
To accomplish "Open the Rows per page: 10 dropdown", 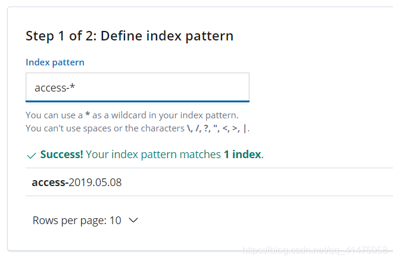I will (85, 221).
